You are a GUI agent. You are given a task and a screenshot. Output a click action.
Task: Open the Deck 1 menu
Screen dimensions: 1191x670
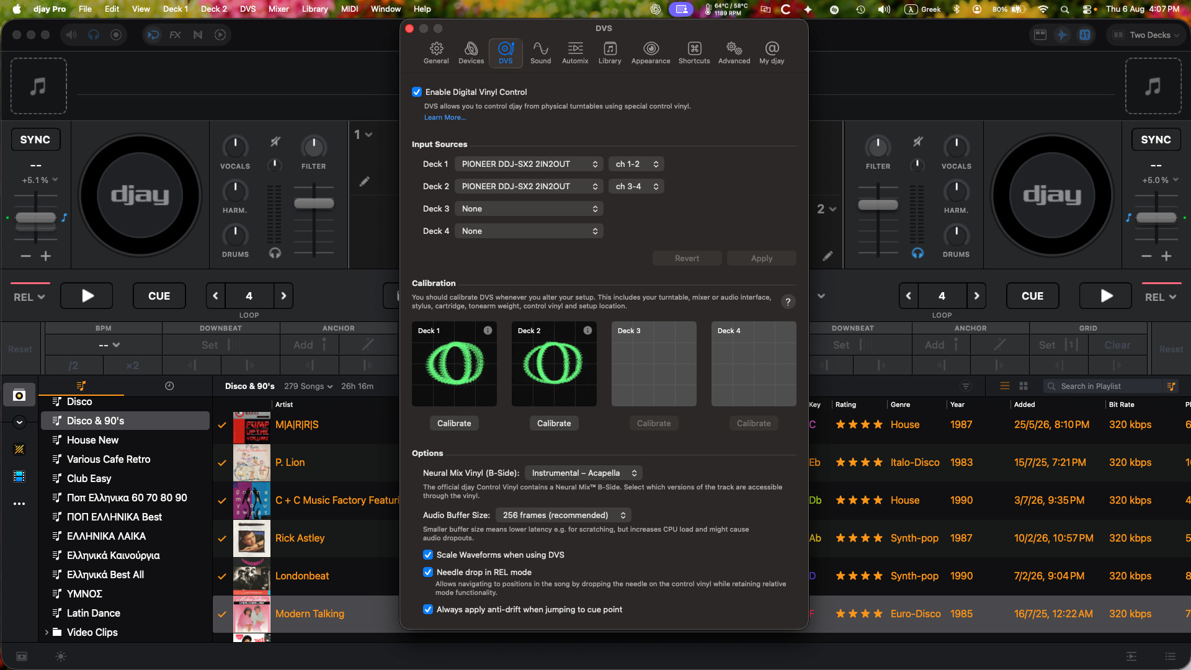176,9
